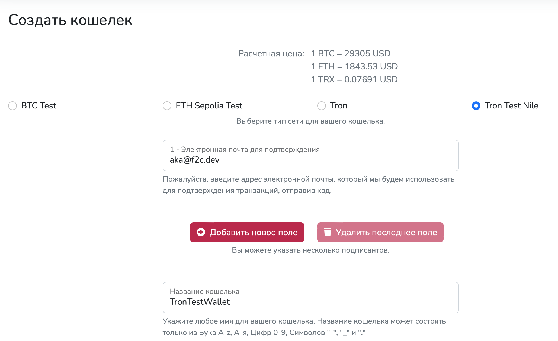This screenshot has height=341, width=558.
Task: Select the ETH Sepolia Test radio button
Action: tap(167, 106)
